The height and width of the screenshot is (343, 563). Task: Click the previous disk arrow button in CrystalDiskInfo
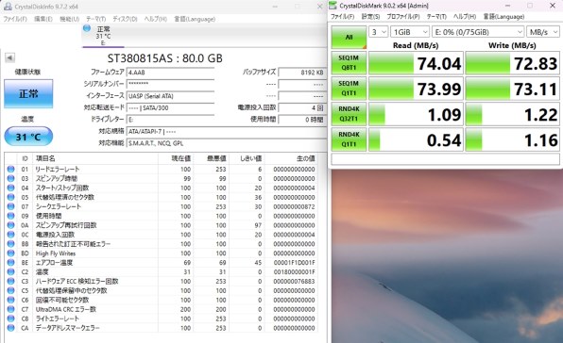point(9,57)
